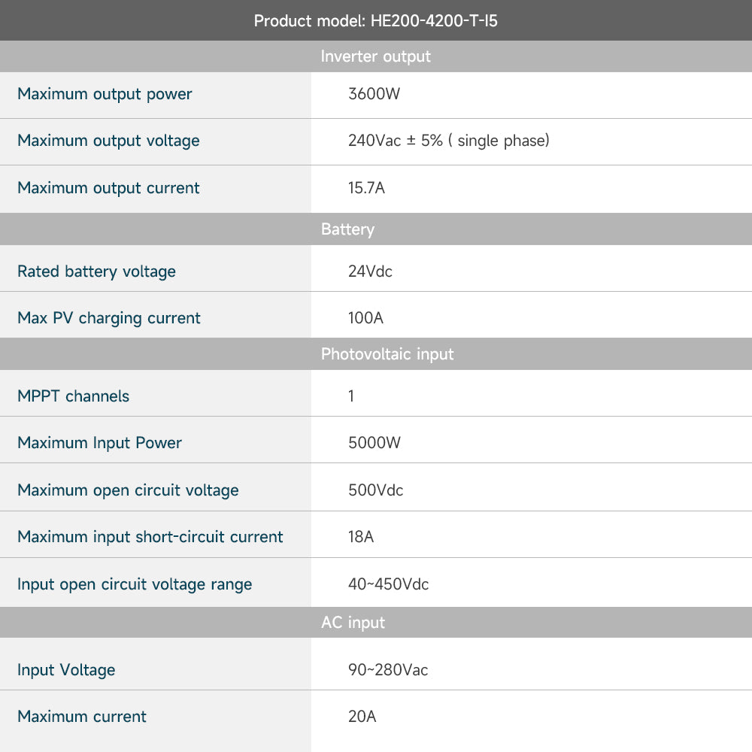Select the Maximum output power row label

pyautogui.click(x=104, y=94)
